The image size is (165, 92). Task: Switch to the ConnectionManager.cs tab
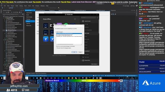coord(80,10)
